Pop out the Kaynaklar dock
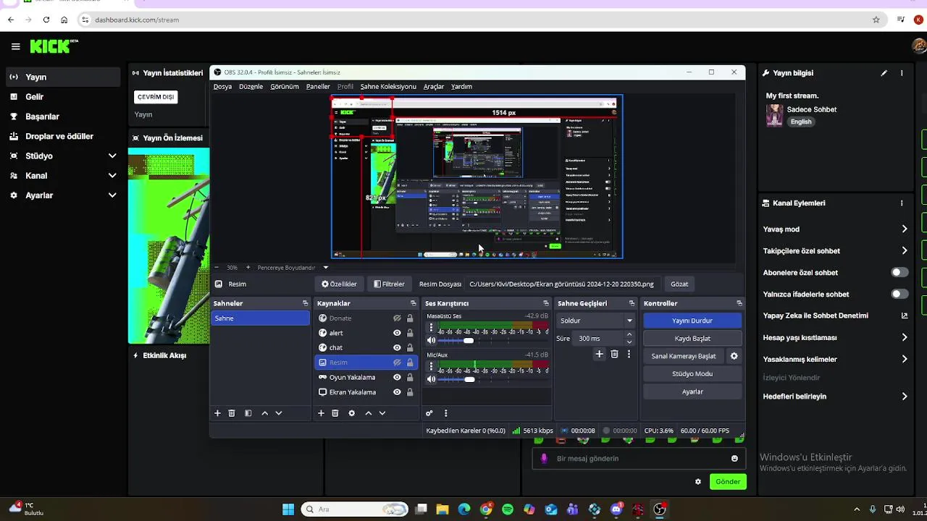 413,303
